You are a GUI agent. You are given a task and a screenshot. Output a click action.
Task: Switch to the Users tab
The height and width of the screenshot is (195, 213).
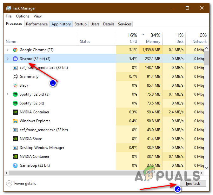point(95,24)
